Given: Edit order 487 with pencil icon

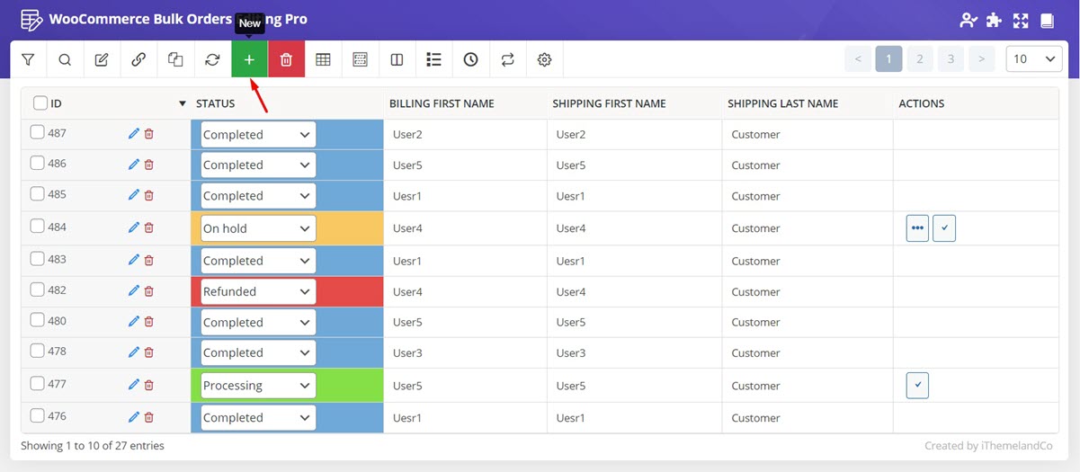Looking at the screenshot, I should [134, 133].
